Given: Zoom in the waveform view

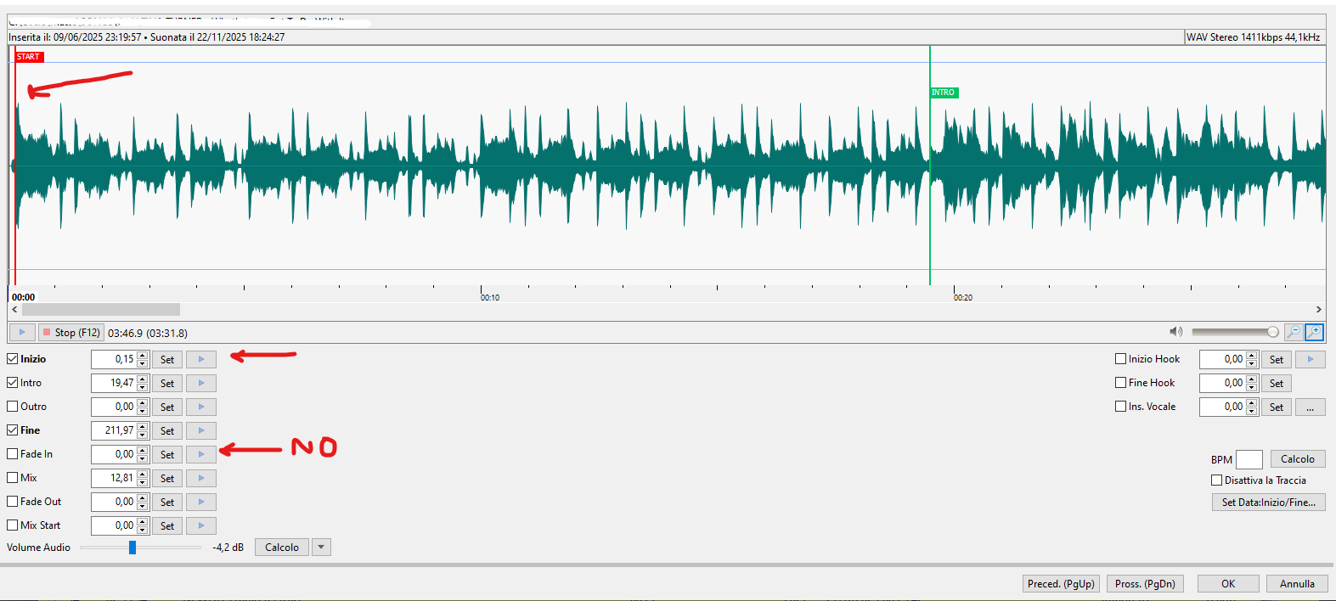Looking at the screenshot, I should [1314, 332].
